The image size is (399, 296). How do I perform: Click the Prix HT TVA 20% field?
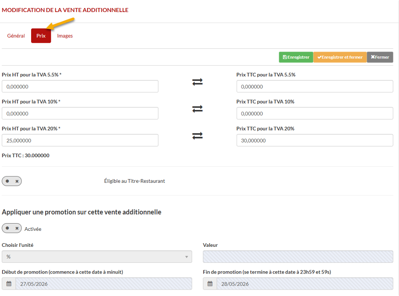click(80, 140)
